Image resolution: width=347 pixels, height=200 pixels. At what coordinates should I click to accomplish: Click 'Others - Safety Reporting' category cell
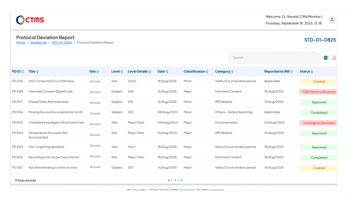pos(234,112)
